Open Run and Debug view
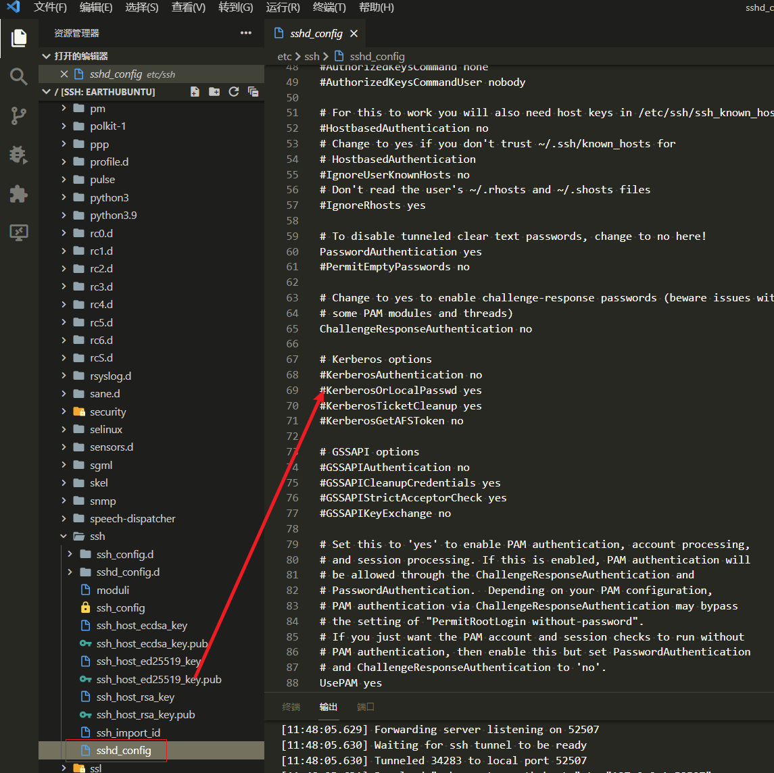This screenshot has height=773, width=774. point(19,155)
